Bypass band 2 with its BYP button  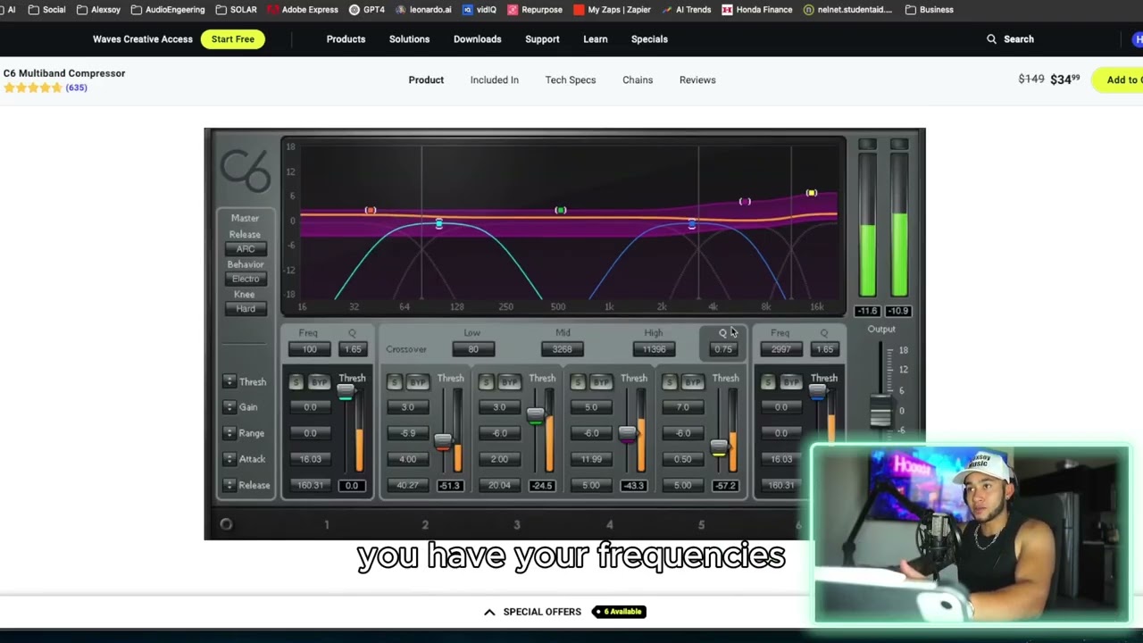[417, 382]
